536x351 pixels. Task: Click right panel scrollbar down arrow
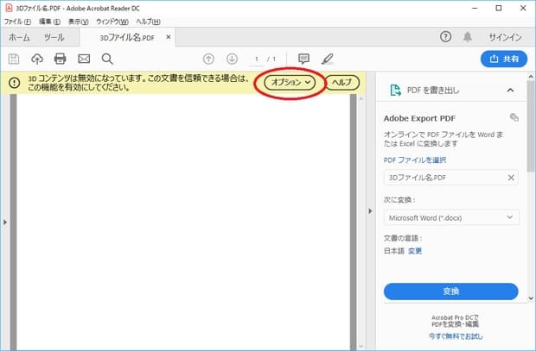pyautogui.click(x=531, y=298)
